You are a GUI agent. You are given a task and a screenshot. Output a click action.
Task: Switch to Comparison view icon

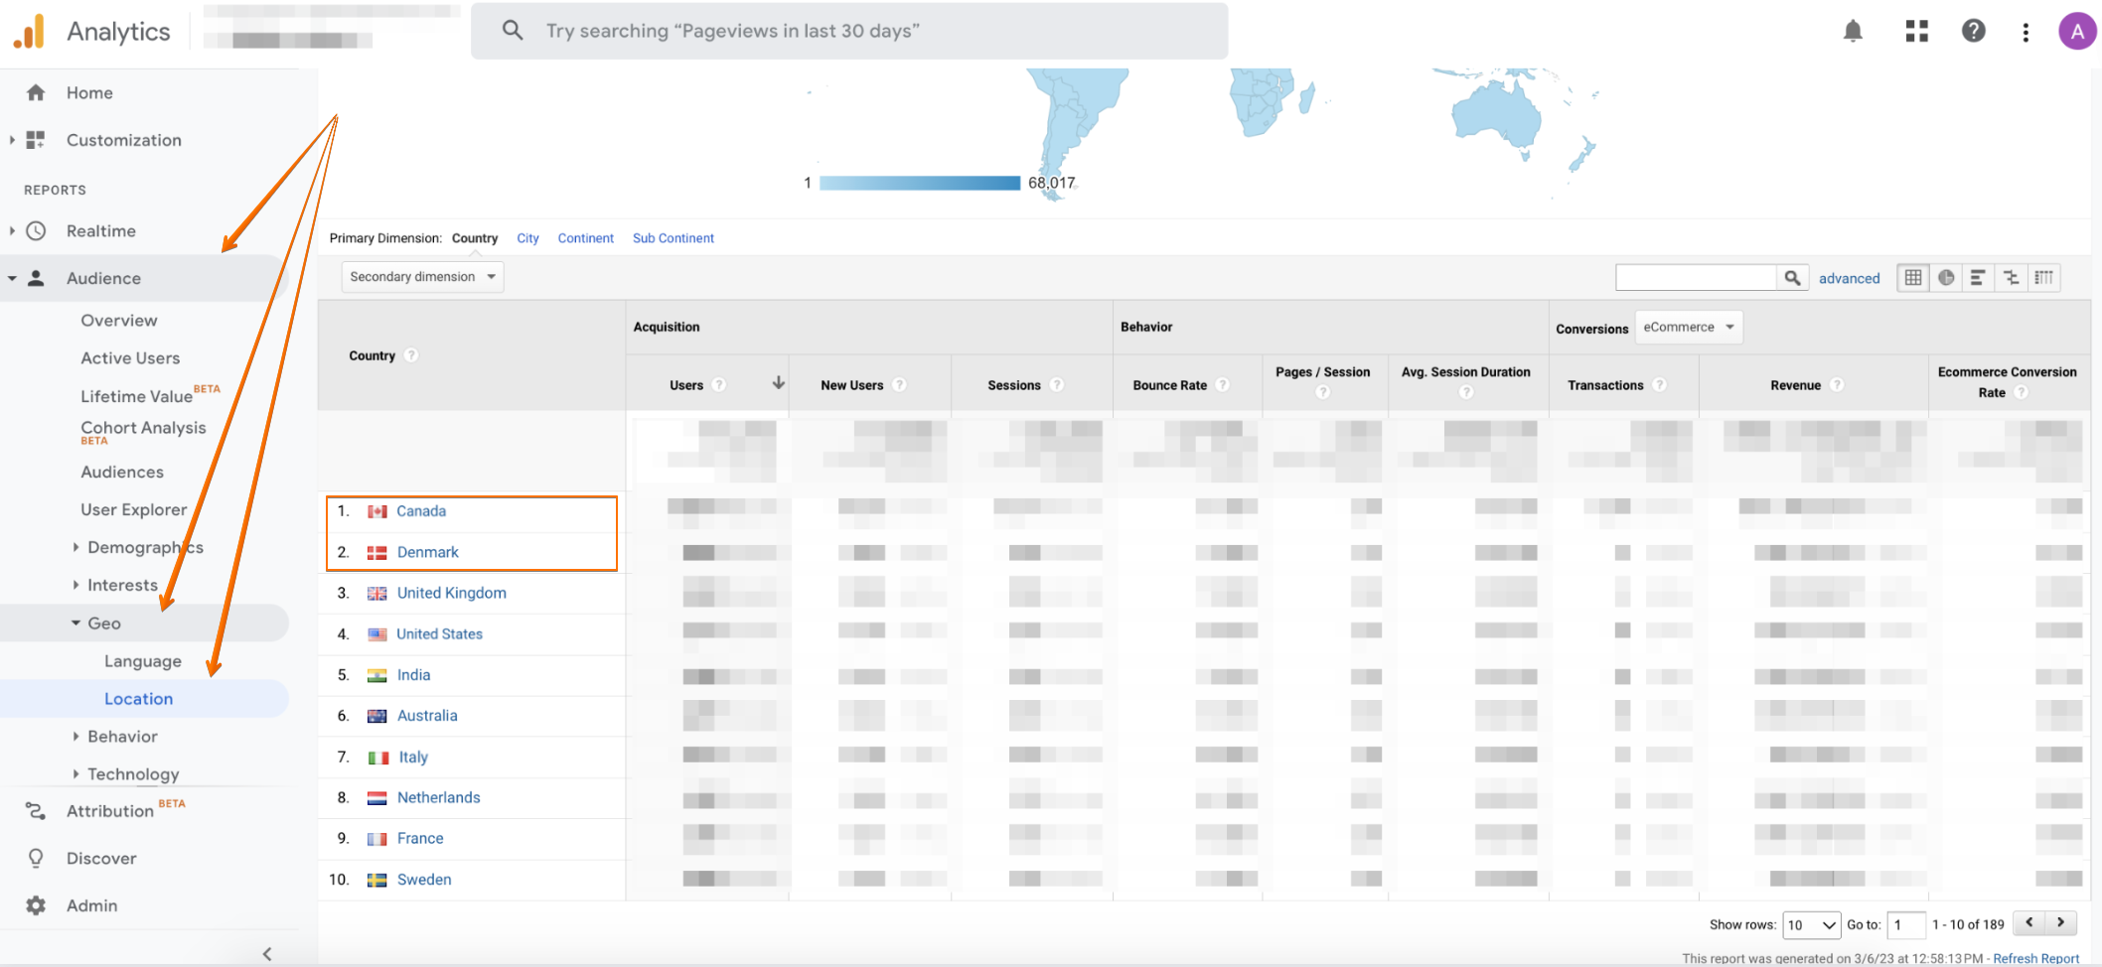(2011, 278)
